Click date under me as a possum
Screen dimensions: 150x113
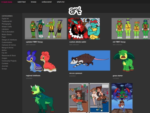[x=72, y=76]
